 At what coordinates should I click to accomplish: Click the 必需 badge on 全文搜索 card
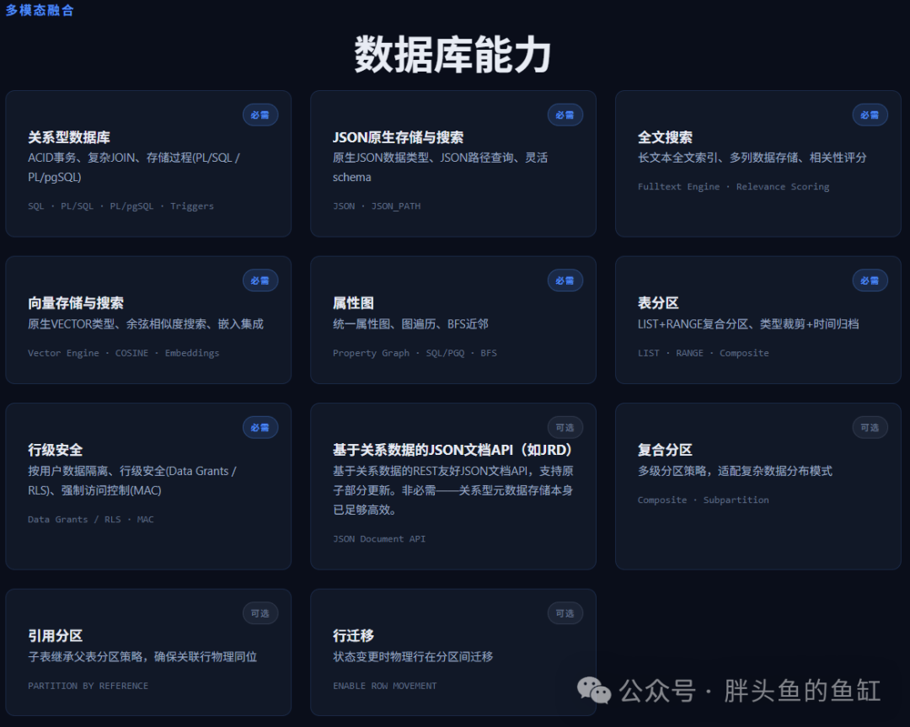pos(870,115)
